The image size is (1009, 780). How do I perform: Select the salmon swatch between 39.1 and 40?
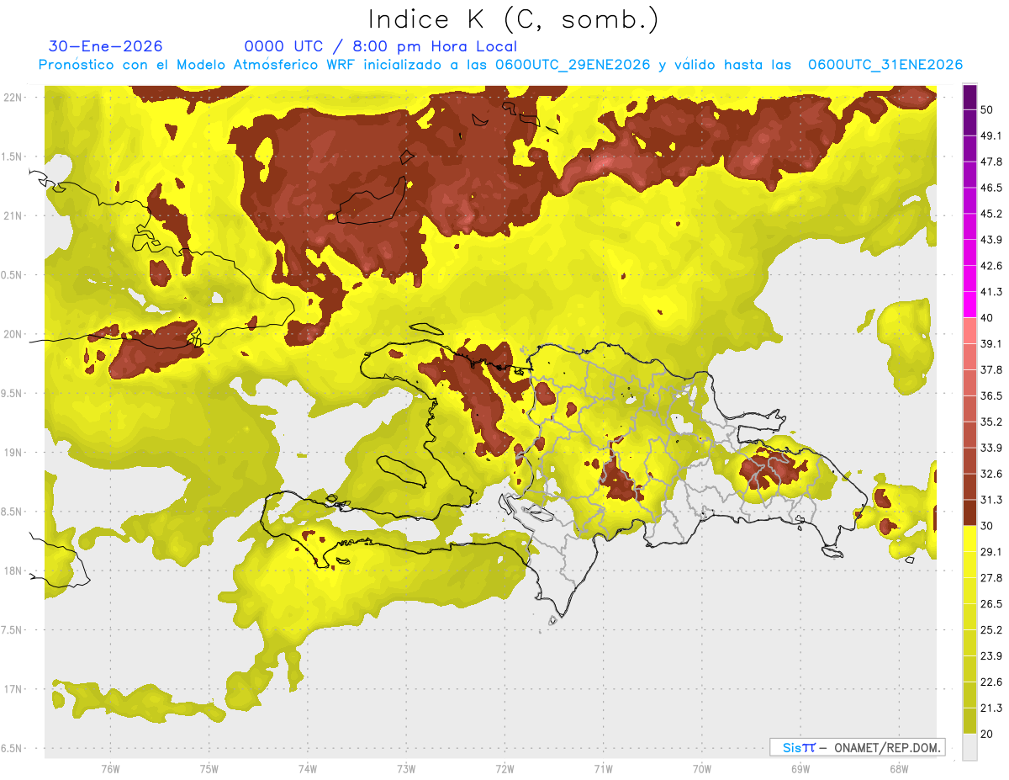[x=969, y=331]
